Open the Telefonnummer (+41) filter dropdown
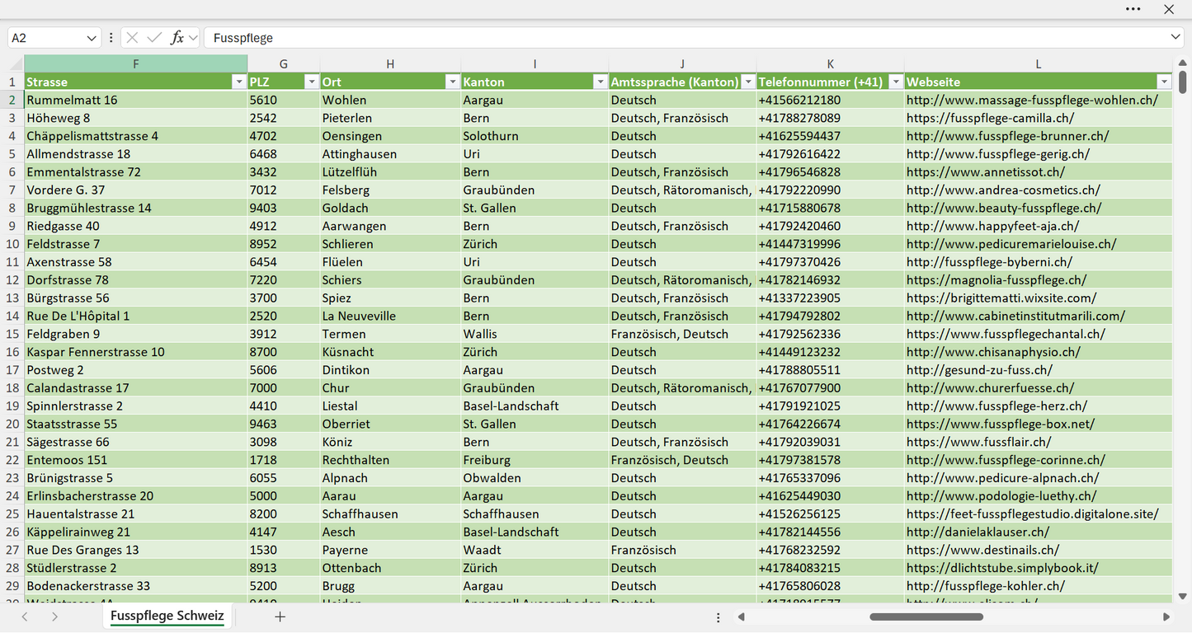Image resolution: width=1192 pixels, height=633 pixels. 896,82
